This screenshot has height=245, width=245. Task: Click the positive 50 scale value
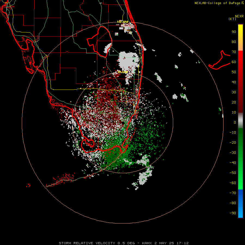(234, 72)
